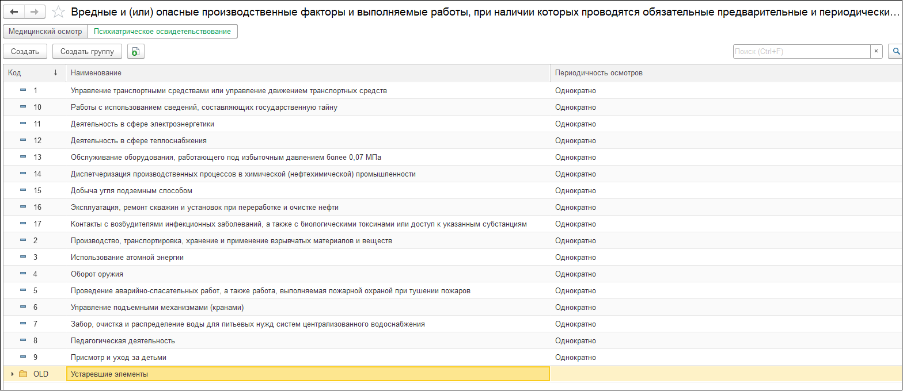Screen dimensions: 903x391
Task: Click the row icon for code 4
Action: (23, 274)
